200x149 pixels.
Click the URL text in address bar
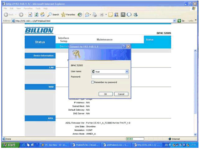point(33,21)
